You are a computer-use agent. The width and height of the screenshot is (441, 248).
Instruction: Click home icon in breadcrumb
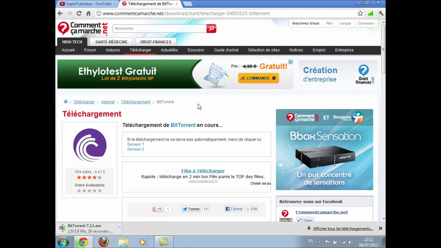pyautogui.click(x=65, y=102)
